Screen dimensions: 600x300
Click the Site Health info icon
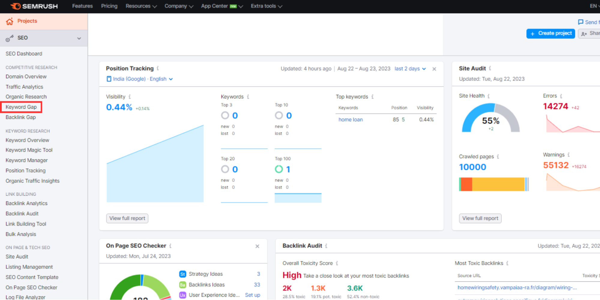(489, 96)
